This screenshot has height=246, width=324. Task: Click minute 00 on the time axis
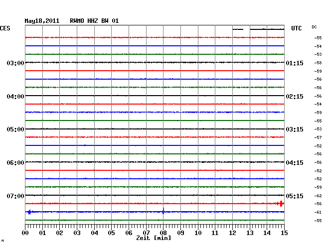tap(25, 233)
